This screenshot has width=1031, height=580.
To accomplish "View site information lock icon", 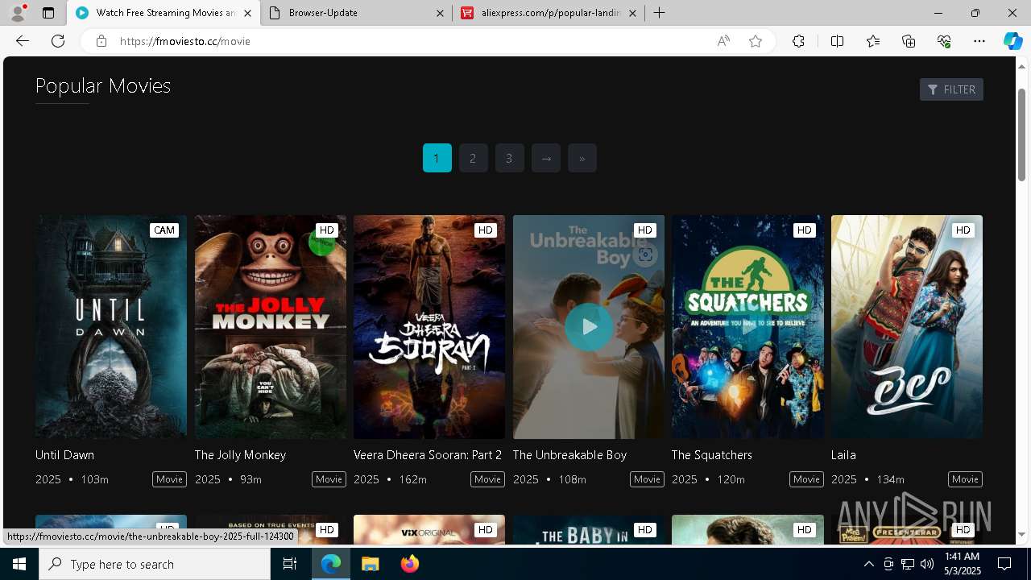I will (x=101, y=41).
